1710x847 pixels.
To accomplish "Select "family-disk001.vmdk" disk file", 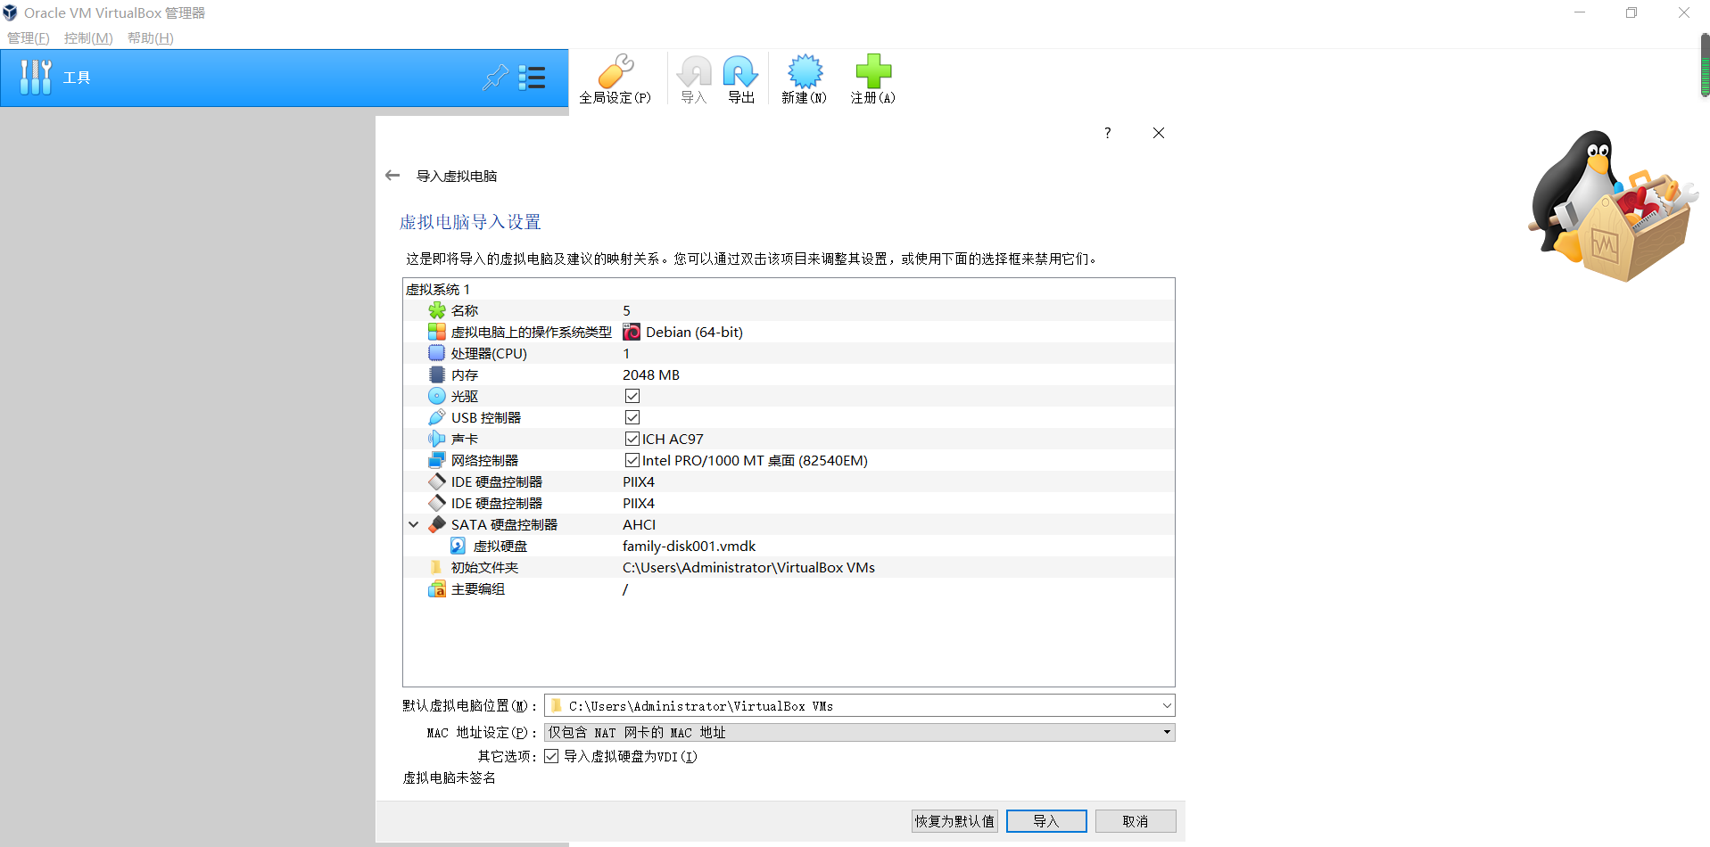I will coord(689,546).
